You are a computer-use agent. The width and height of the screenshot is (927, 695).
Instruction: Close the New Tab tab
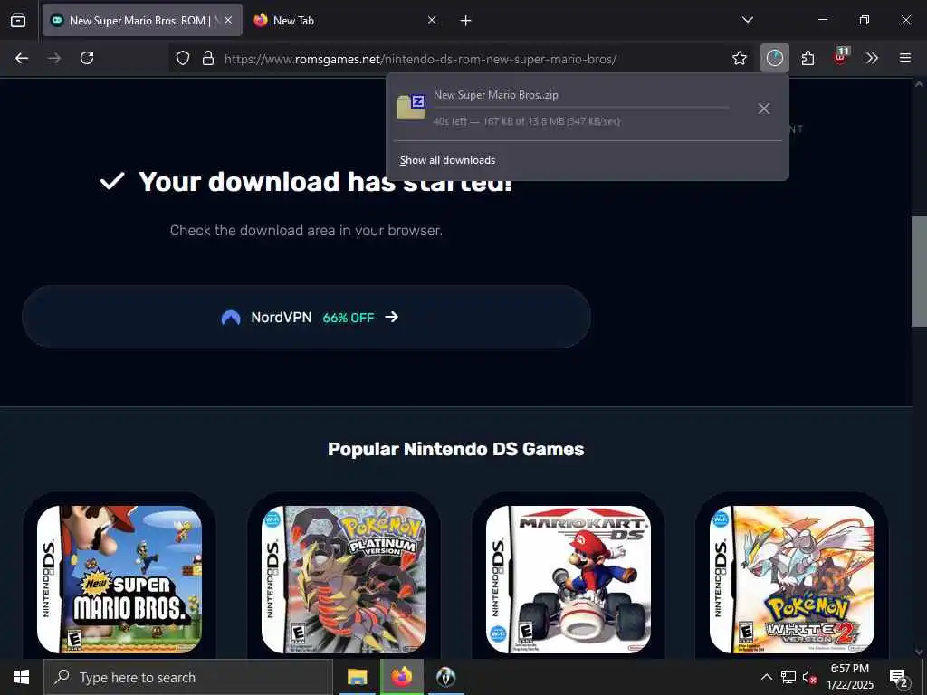click(432, 20)
